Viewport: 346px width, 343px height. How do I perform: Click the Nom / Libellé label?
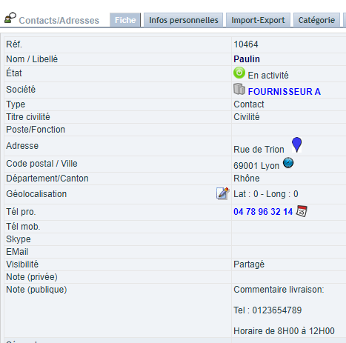[x=32, y=59]
